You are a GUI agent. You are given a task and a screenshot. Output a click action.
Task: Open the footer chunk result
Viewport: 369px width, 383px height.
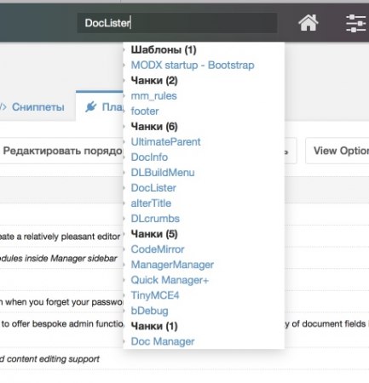145,111
